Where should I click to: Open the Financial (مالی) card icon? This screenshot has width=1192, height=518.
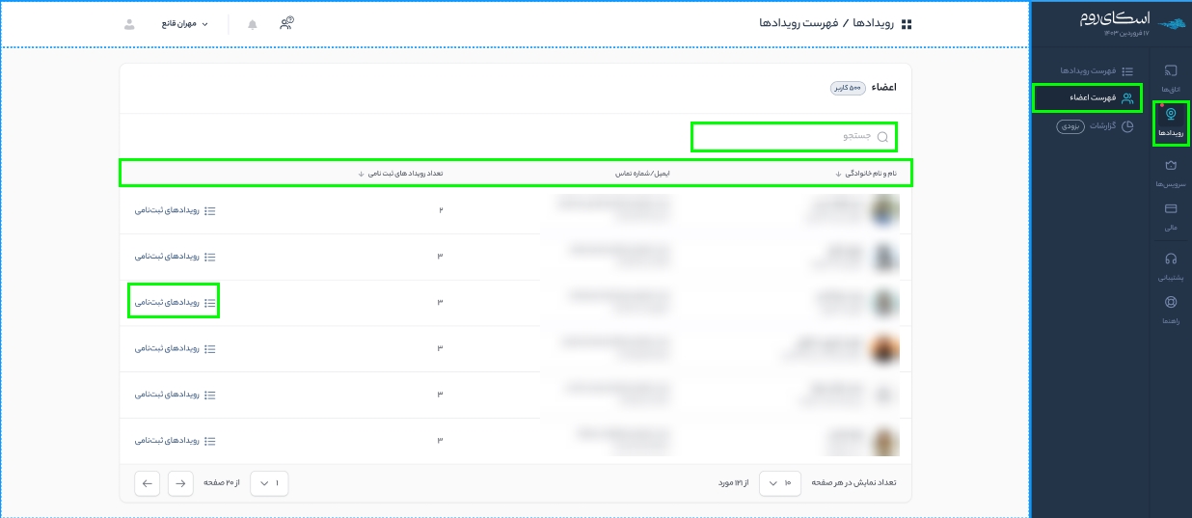pyautogui.click(x=1171, y=215)
